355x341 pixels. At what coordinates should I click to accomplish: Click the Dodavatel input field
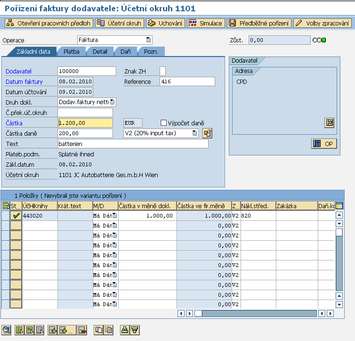click(87, 71)
